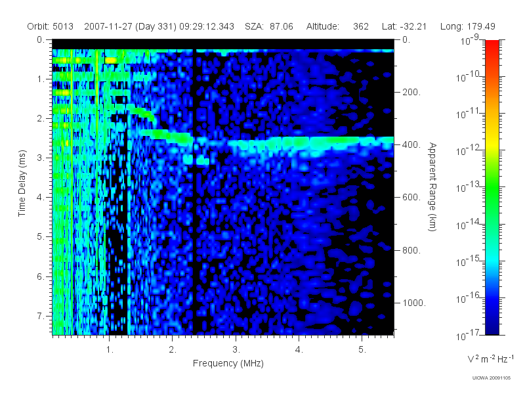Click the 'SZA: 87.06' value

pos(269,26)
